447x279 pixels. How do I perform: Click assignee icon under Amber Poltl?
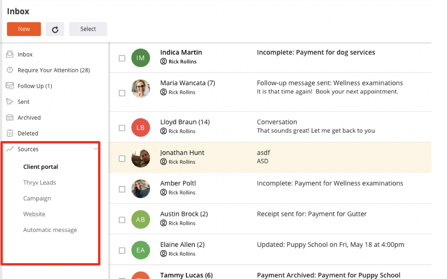click(163, 193)
